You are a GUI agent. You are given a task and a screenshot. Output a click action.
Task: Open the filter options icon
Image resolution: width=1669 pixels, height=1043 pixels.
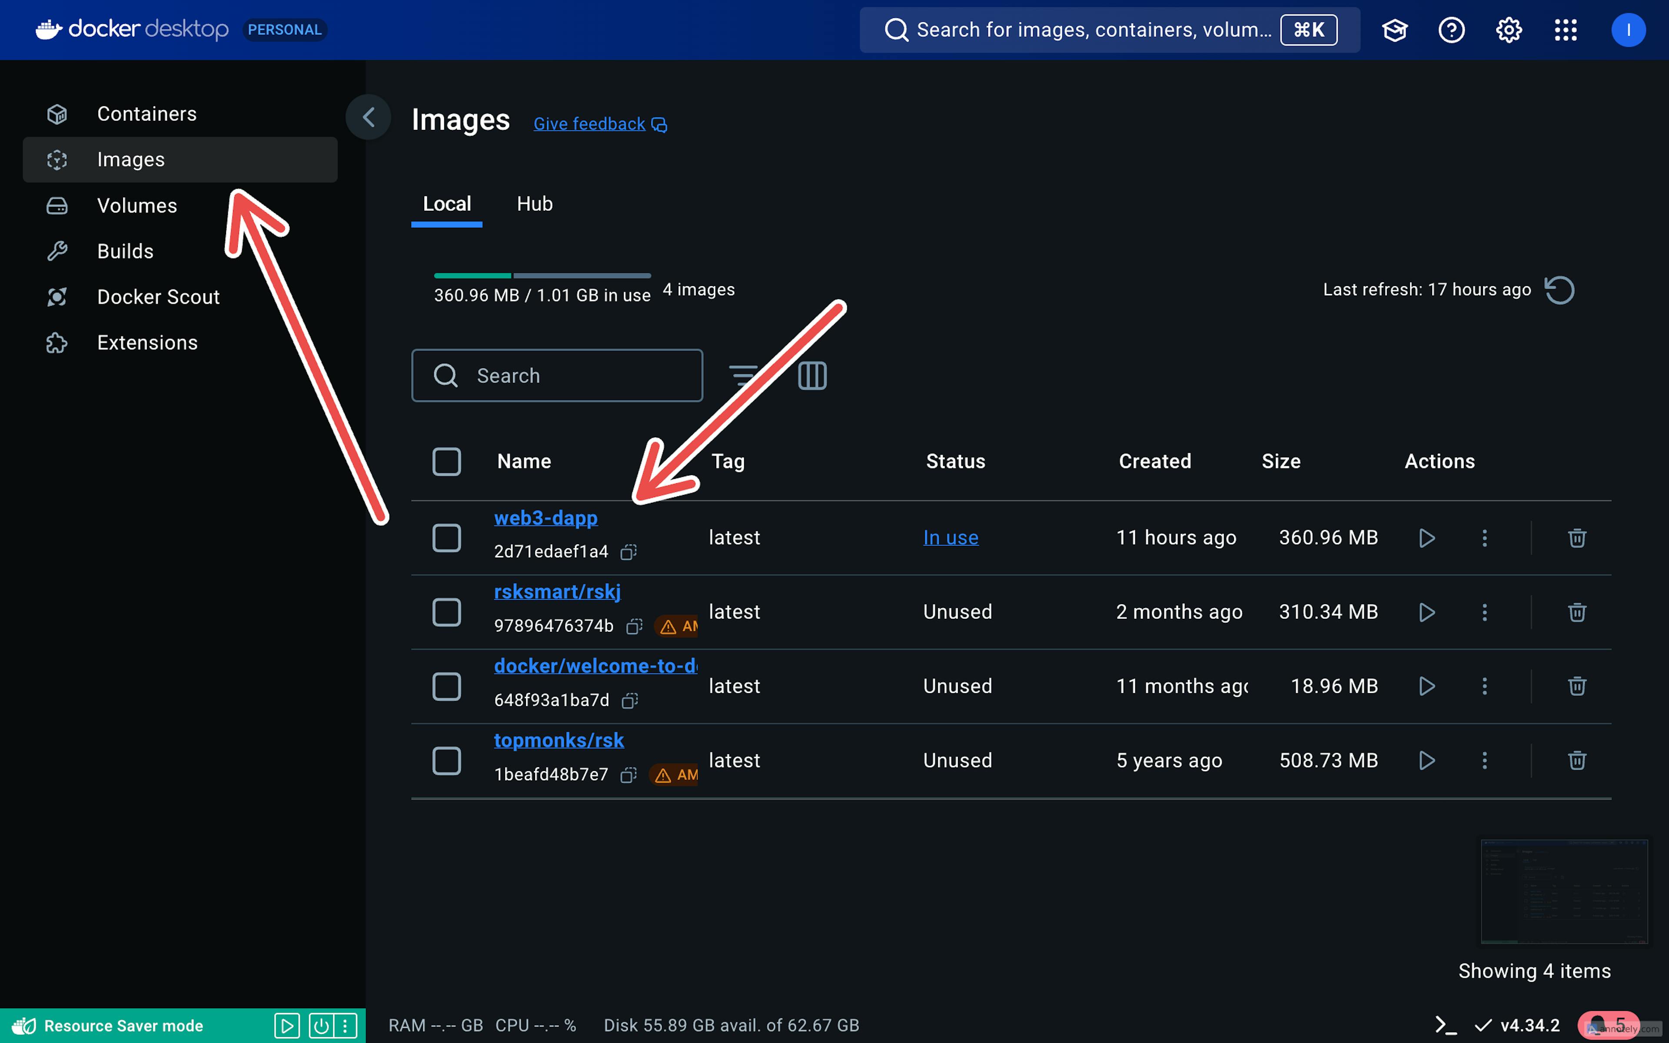pos(744,375)
